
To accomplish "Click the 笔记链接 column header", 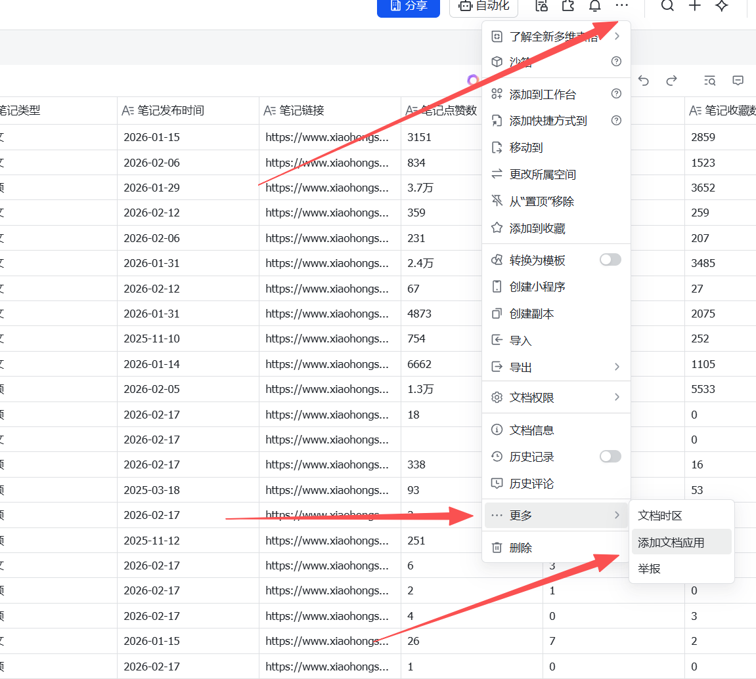I will tap(329, 111).
